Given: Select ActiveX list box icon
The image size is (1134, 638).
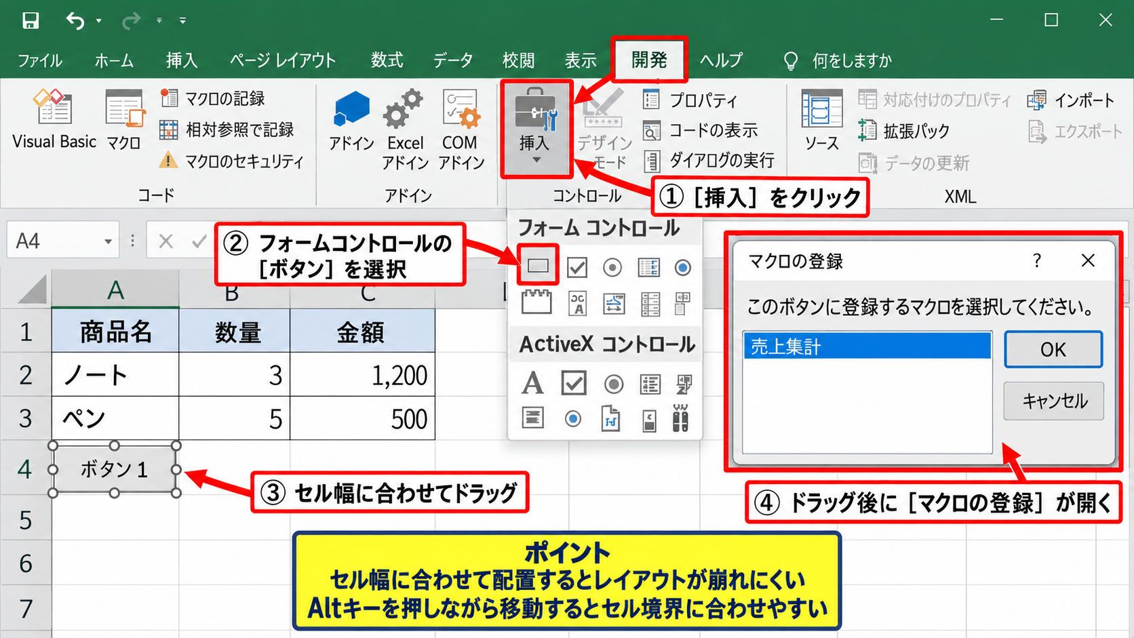Looking at the screenshot, I should tap(650, 384).
